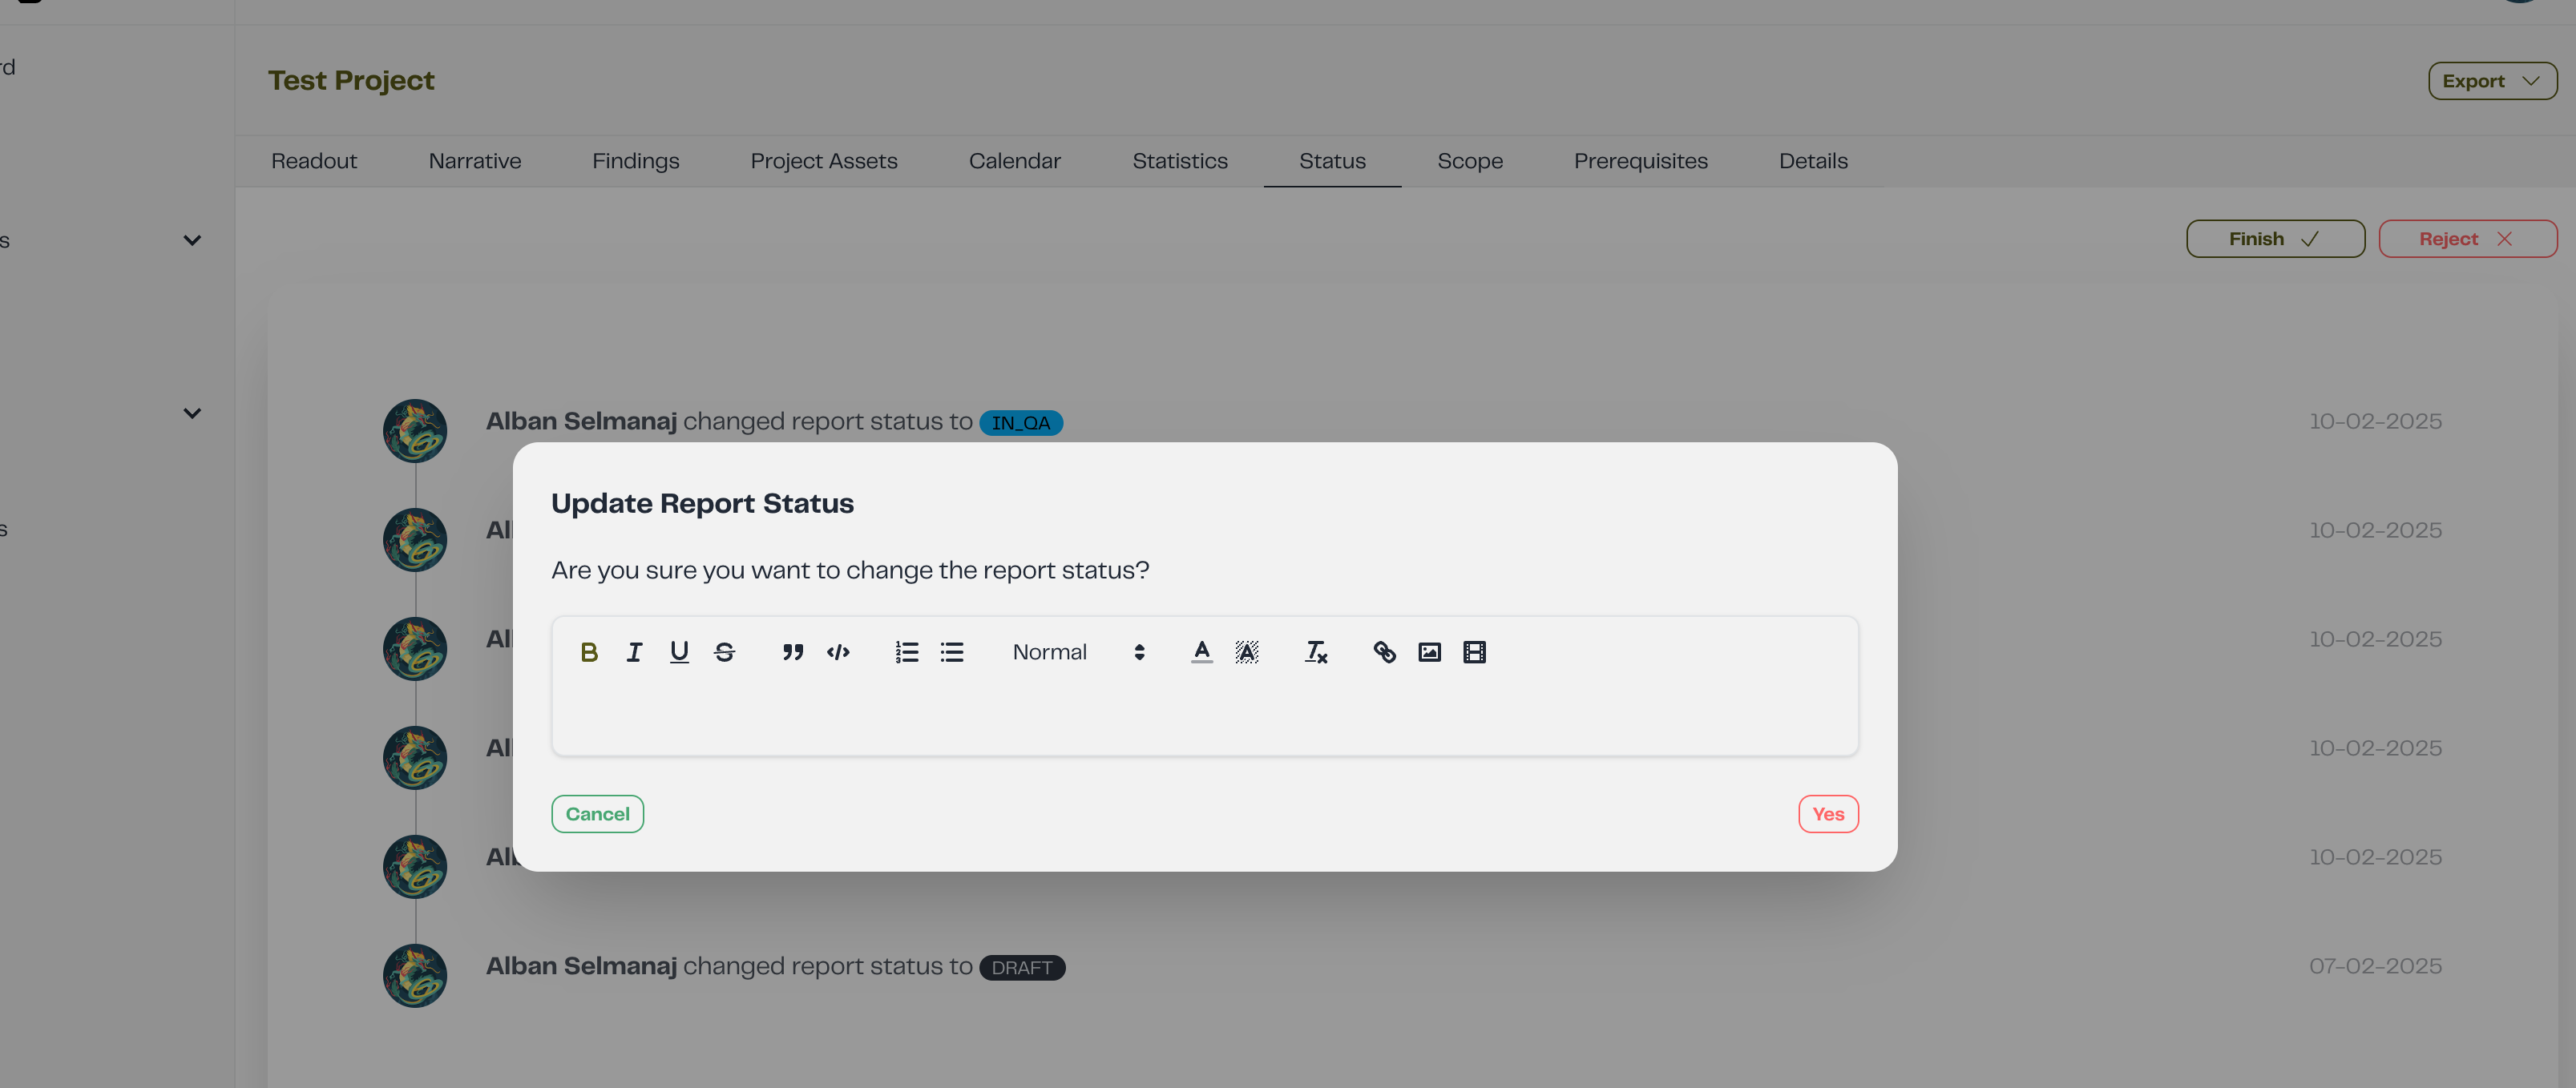Confirm the status change with Yes
The image size is (2576, 1088).
(1828, 814)
